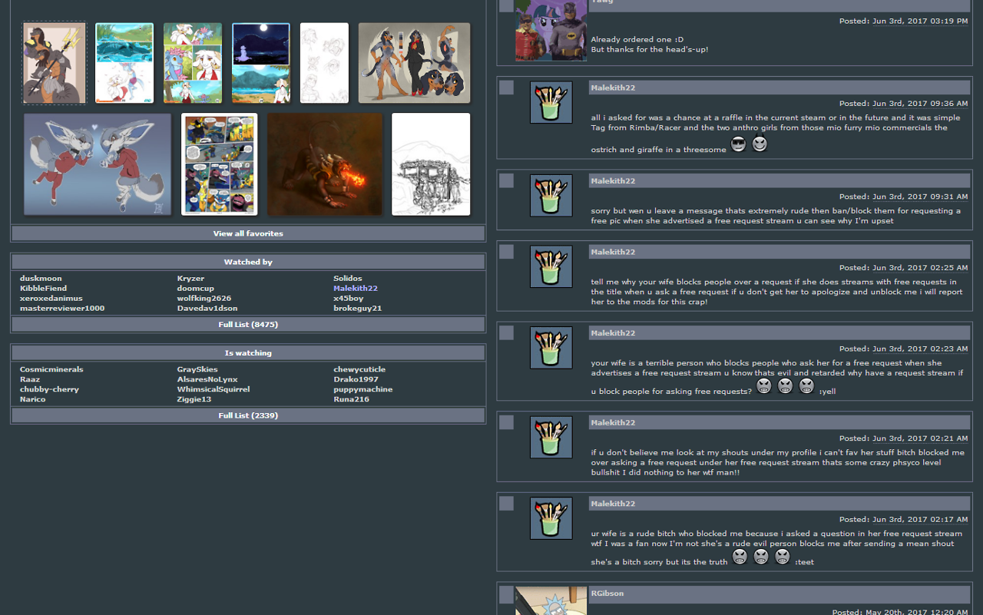Click the avatar on the 02:21 AM shout

coord(551,437)
